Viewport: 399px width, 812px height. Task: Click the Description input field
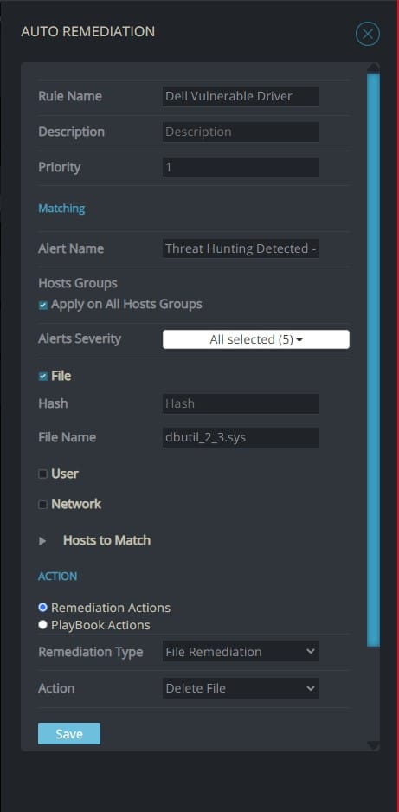pos(241,132)
